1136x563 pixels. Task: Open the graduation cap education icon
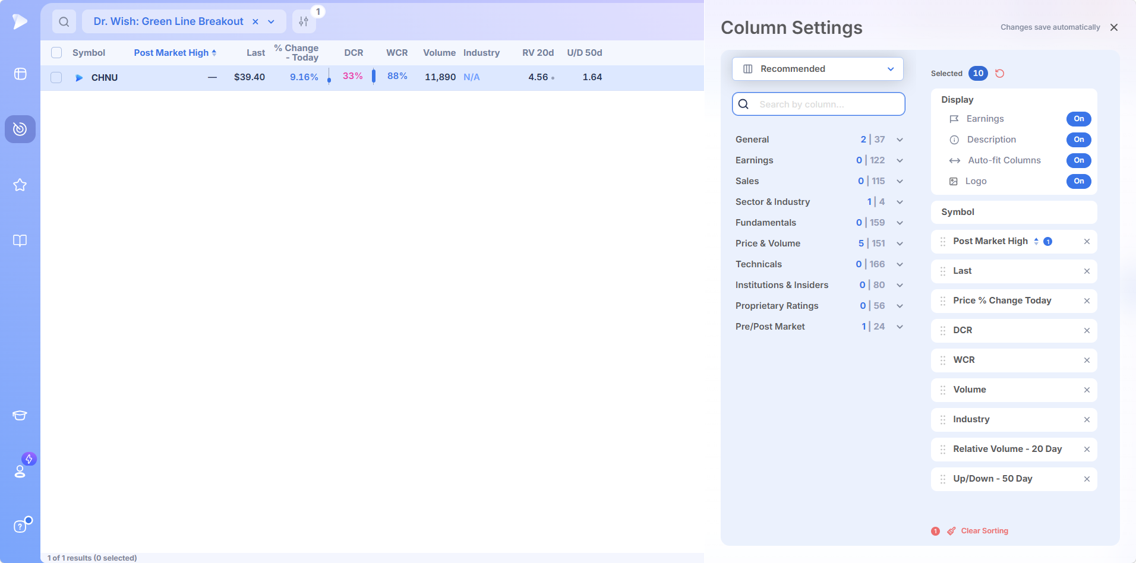click(x=20, y=415)
